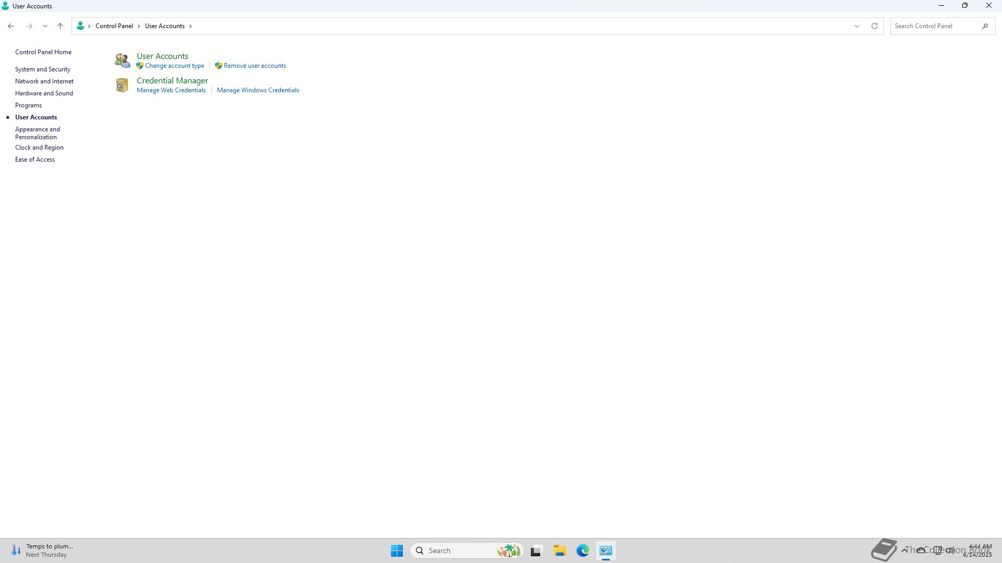Expand the Control Panel breadcrumb chevron
The height and width of the screenshot is (563, 1002).
click(139, 26)
